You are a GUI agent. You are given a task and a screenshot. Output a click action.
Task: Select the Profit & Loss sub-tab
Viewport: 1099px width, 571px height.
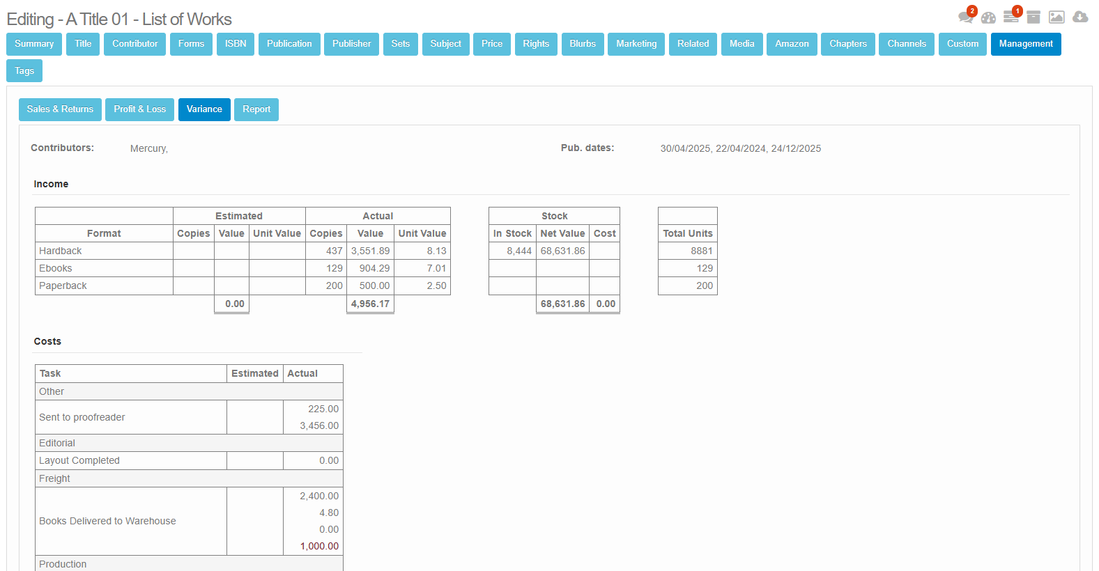click(x=139, y=109)
